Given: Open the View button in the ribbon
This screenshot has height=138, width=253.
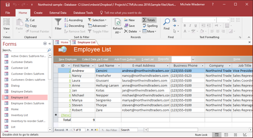Looking at the screenshot, I should pos(7,26).
